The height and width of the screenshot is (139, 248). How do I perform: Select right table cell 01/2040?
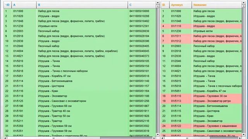tap(176, 61)
